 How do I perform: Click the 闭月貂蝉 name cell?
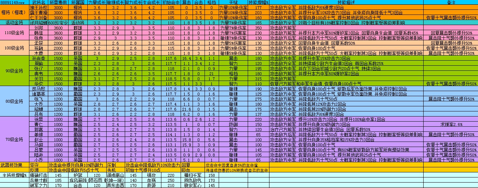pyautogui.click(x=38, y=23)
